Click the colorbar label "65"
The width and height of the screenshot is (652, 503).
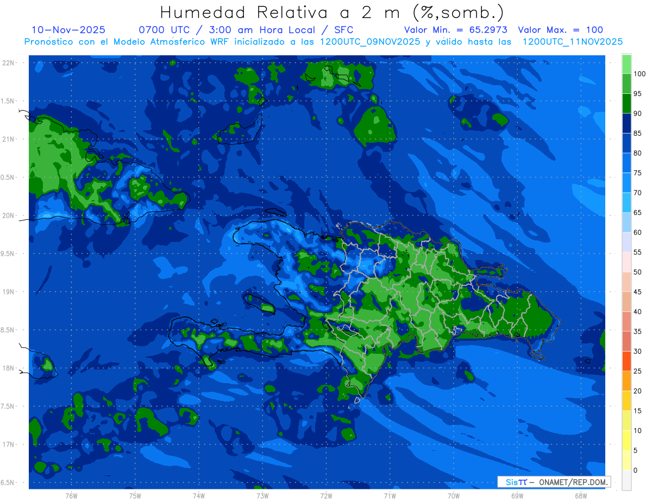pyautogui.click(x=637, y=213)
